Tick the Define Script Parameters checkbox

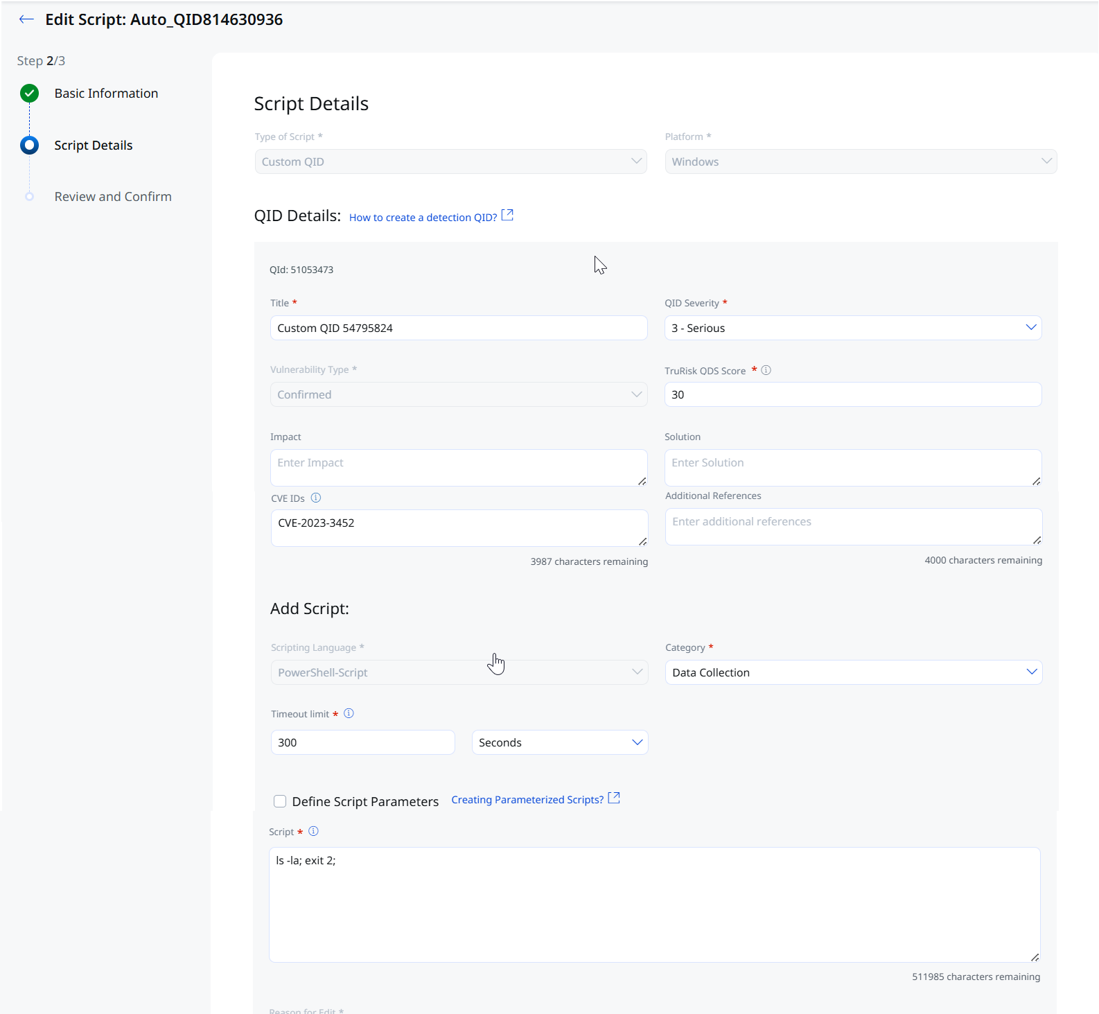click(280, 801)
